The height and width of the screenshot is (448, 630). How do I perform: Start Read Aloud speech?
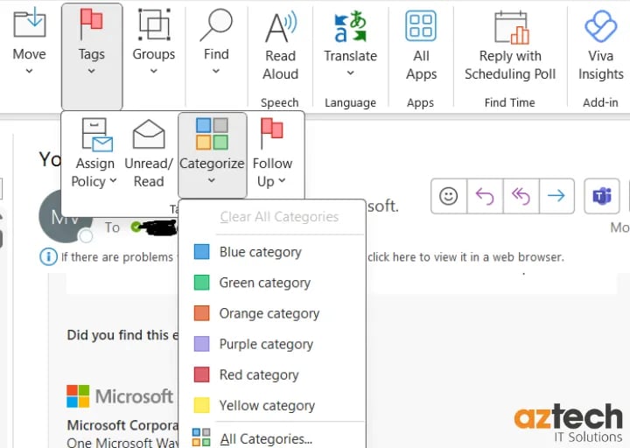[x=281, y=46]
